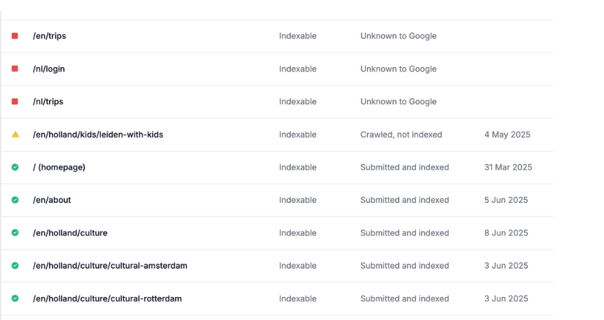Click red status icon beside /nl/trips
The height and width of the screenshot is (320, 604).
tap(15, 101)
